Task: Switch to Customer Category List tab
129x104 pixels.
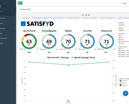Action: pos(107,18)
